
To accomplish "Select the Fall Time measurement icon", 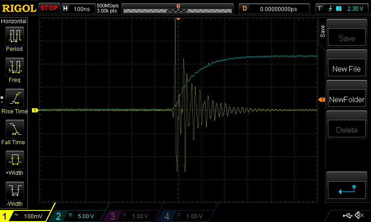I will click(15, 129).
